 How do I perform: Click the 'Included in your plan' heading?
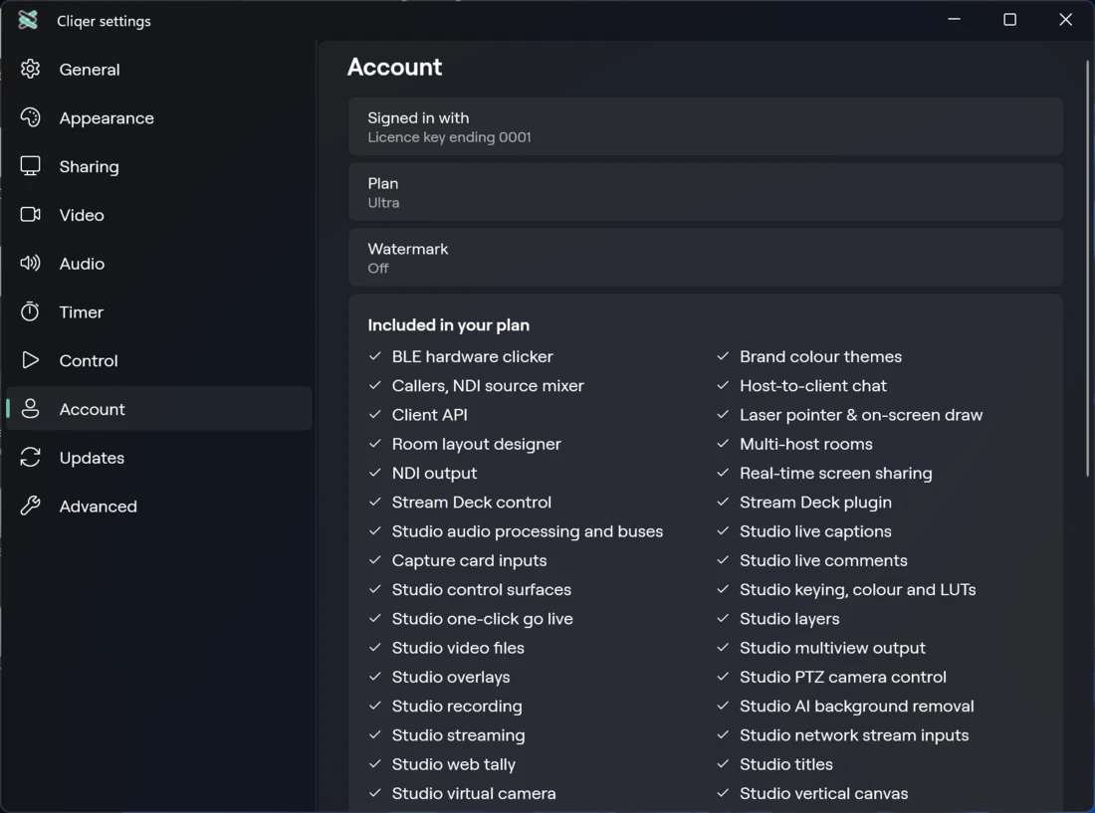point(448,325)
